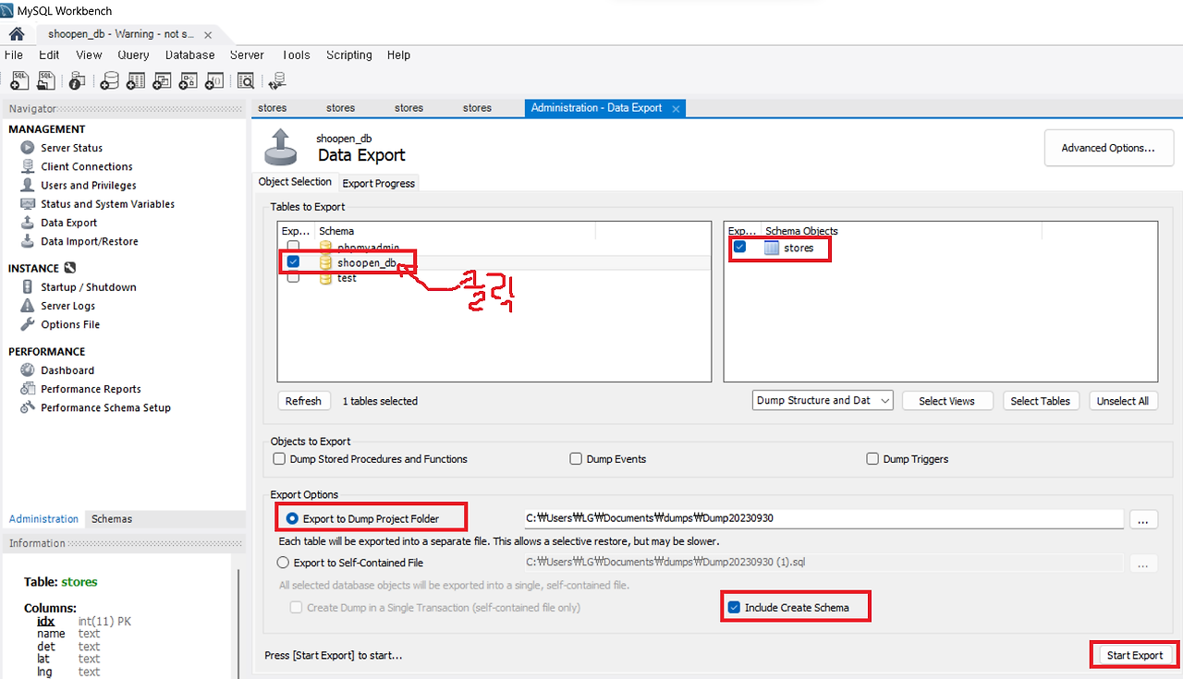Create a new SQL tab from the toolbar
Image resolution: width=1183 pixels, height=679 pixels.
(18, 81)
